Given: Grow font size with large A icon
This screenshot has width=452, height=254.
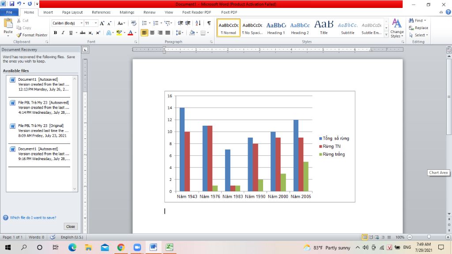Looking at the screenshot, I should pyautogui.click(x=102, y=23).
